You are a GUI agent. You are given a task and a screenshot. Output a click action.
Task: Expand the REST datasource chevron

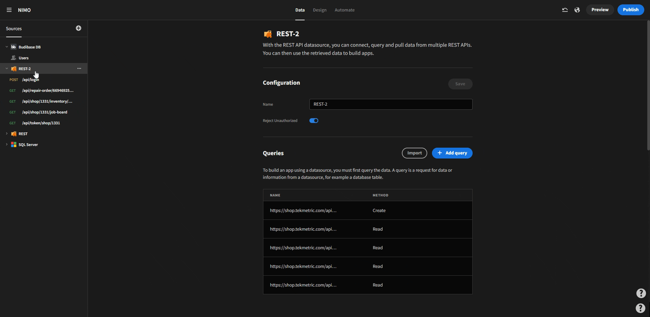6,133
